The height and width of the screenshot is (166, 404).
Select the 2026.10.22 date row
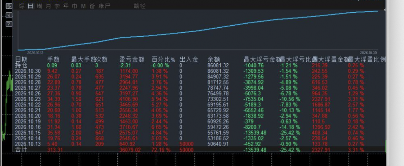click(28, 105)
